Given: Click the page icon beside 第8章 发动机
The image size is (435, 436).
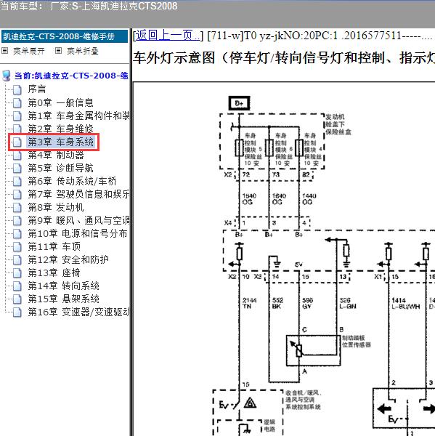Looking at the screenshot, I should click(x=17, y=207).
